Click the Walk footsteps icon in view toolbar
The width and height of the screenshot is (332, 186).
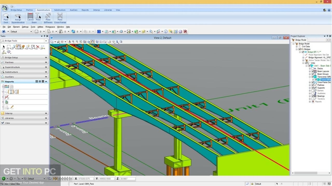(x=97, y=42)
